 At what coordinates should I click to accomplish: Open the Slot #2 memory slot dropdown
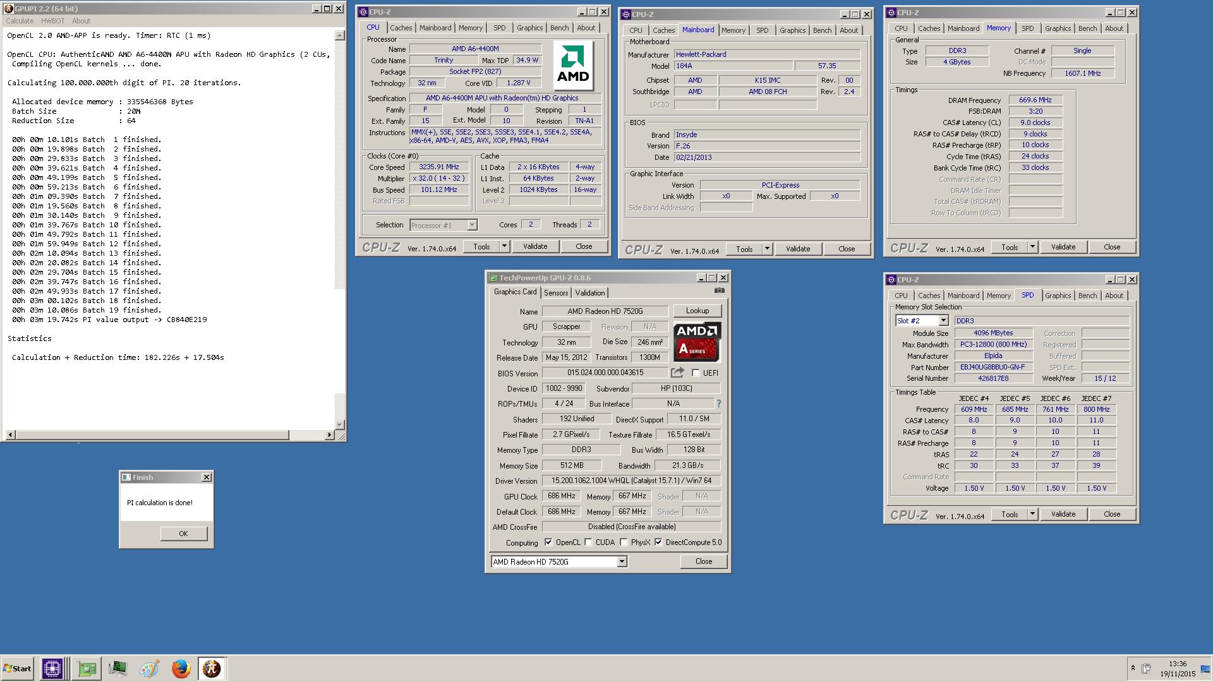(x=921, y=321)
